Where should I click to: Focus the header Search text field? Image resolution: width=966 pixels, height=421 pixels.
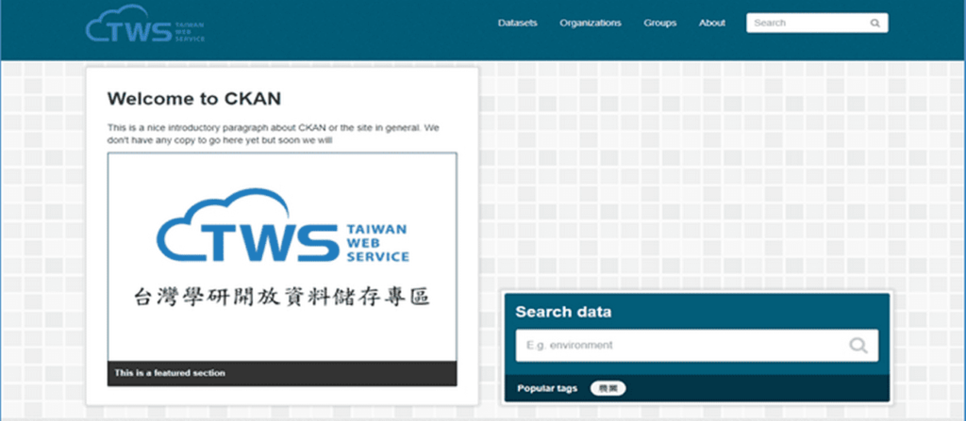(807, 24)
